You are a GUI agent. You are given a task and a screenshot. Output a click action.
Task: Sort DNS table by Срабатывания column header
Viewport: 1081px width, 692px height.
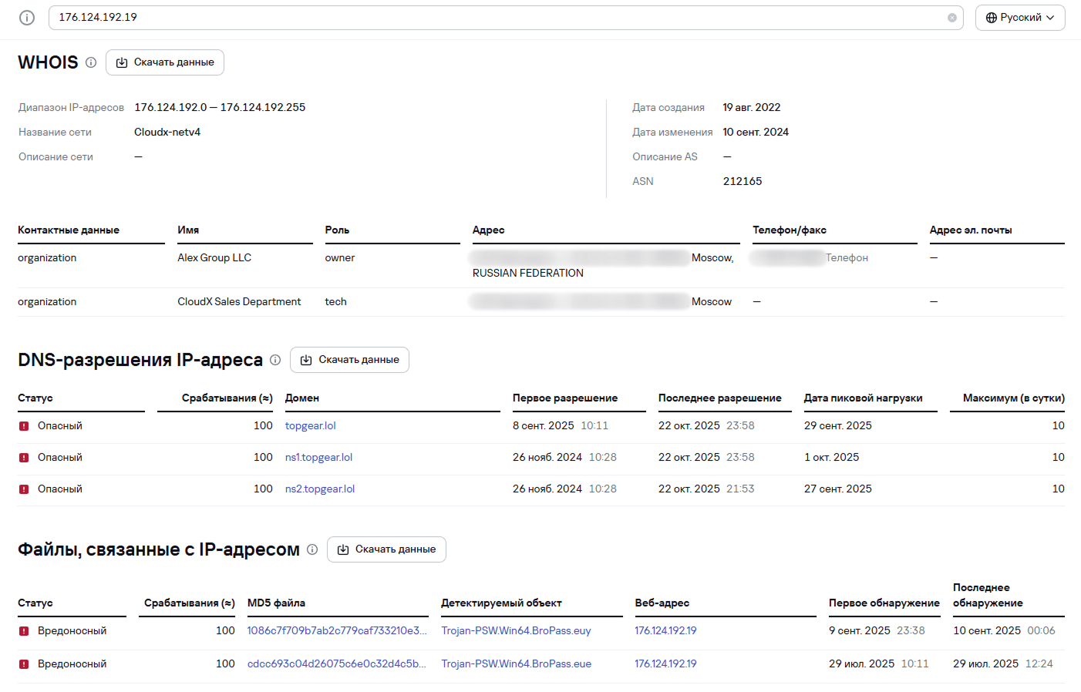click(x=227, y=398)
